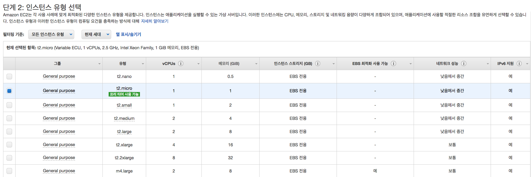Show instance storage (GB) info icon
This screenshot has height=177, width=531.
[318, 64]
